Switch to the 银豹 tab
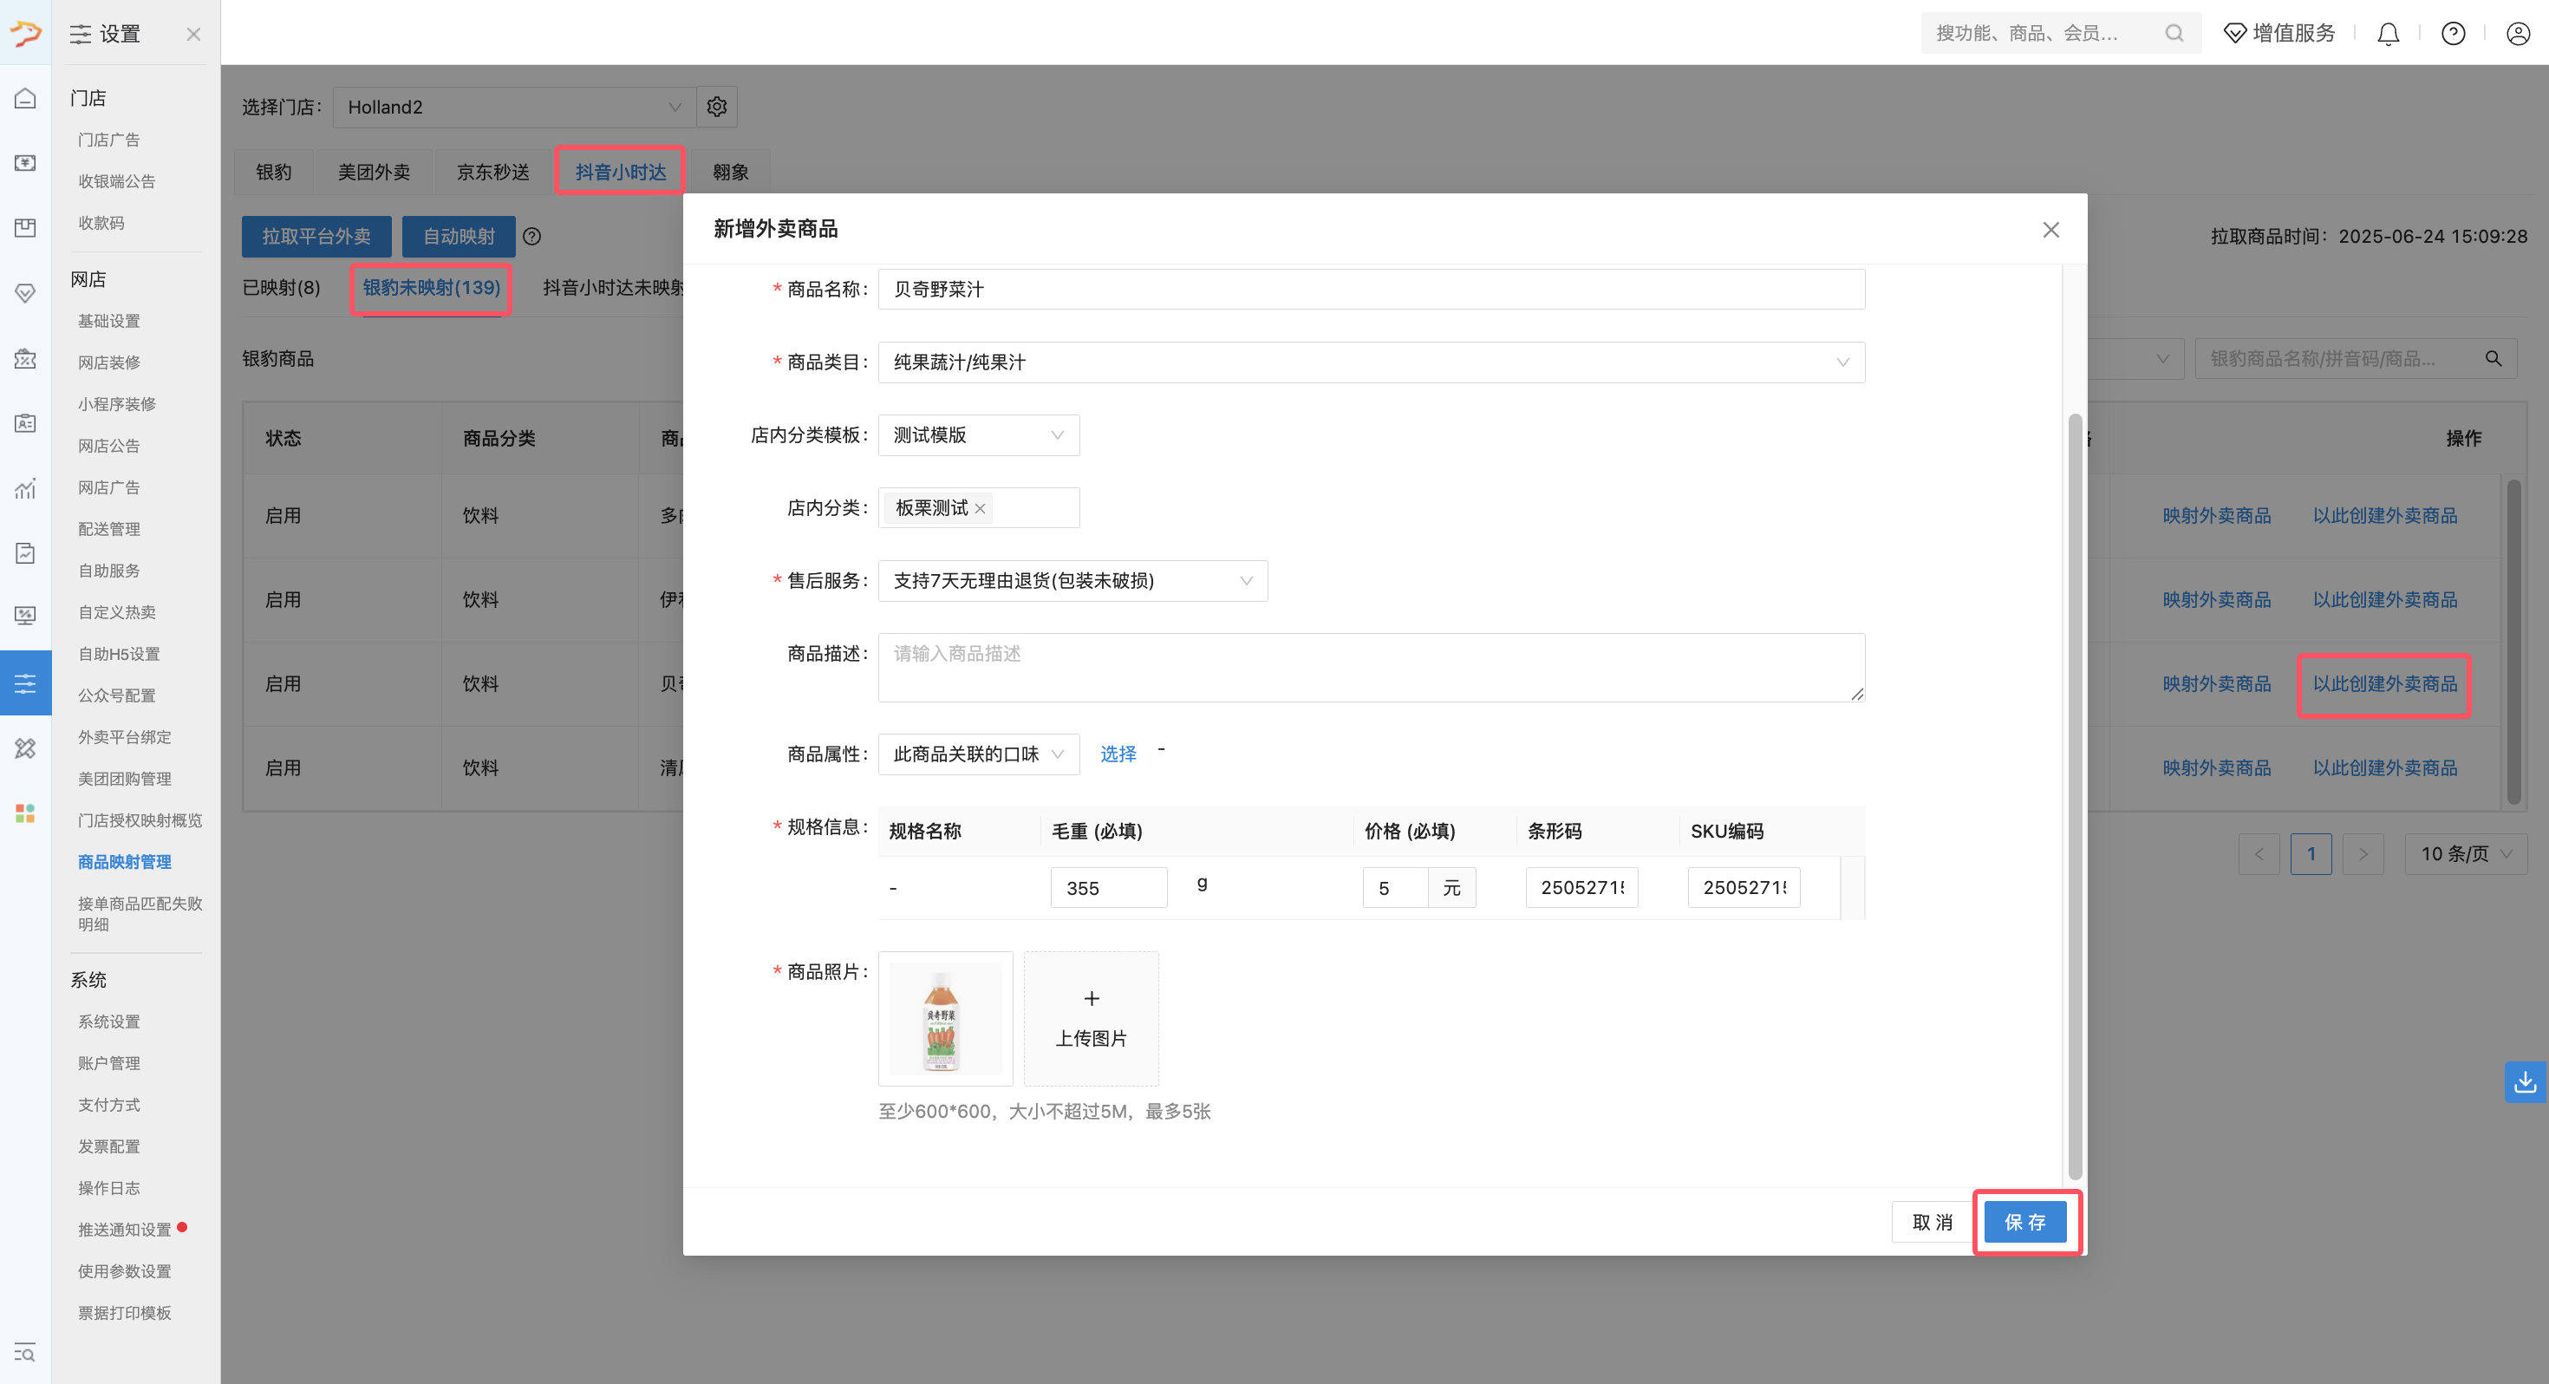Screen dimensions: 2549x1384 click(274, 173)
